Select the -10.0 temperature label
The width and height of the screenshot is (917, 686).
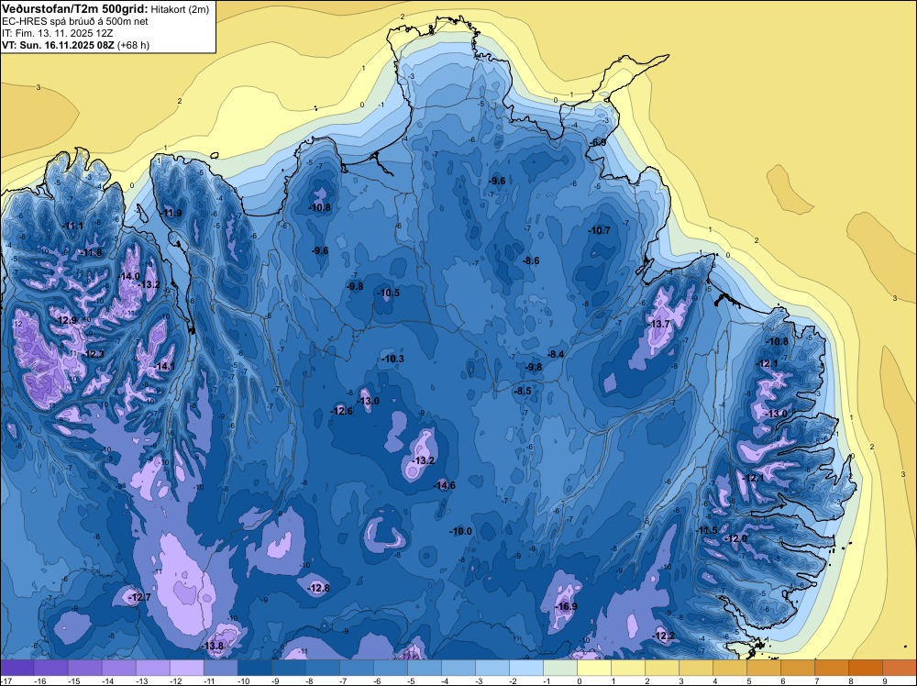click(460, 531)
